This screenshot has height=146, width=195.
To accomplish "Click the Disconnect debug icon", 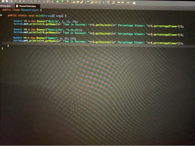I will (27, 1).
